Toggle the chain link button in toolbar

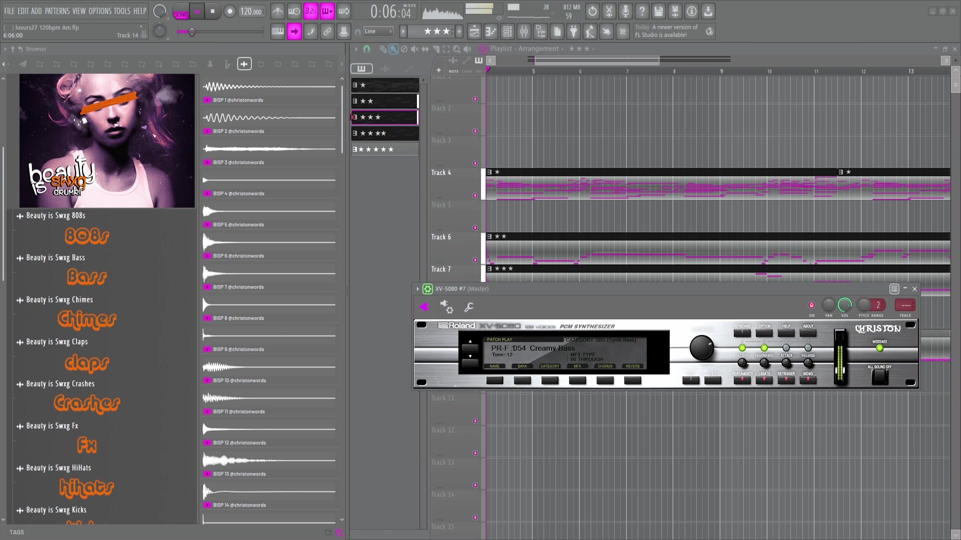click(x=327, y=31)
